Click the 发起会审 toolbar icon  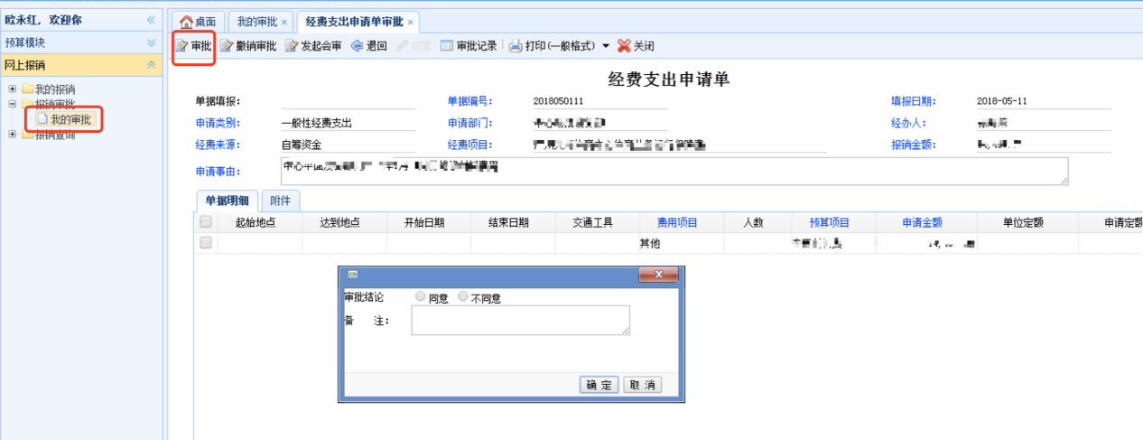[x=292, y=46]
